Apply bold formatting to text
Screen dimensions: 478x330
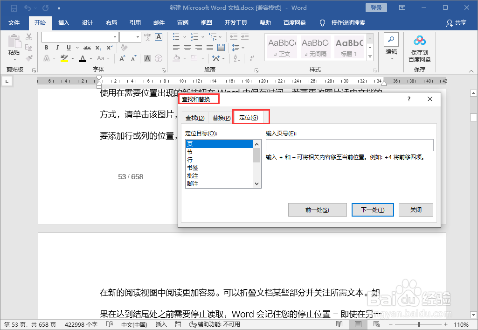46,48
